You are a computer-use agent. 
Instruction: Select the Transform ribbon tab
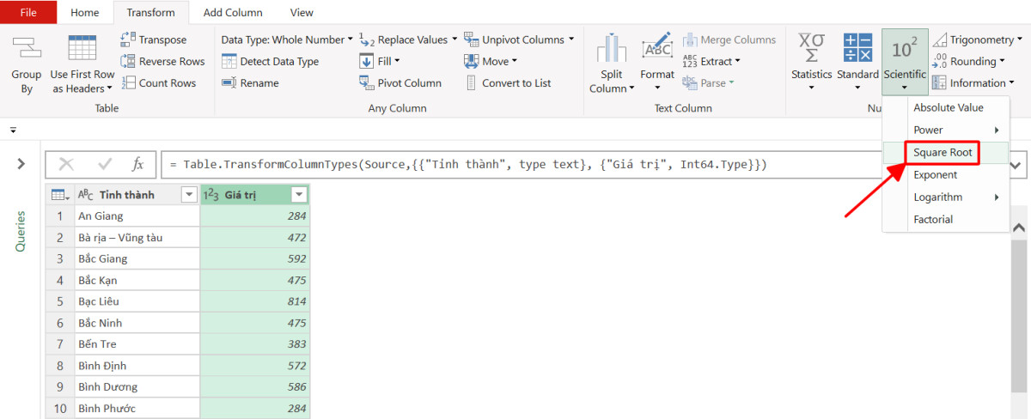point(150,12)
